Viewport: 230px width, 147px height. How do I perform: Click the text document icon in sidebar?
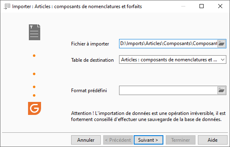35,32
